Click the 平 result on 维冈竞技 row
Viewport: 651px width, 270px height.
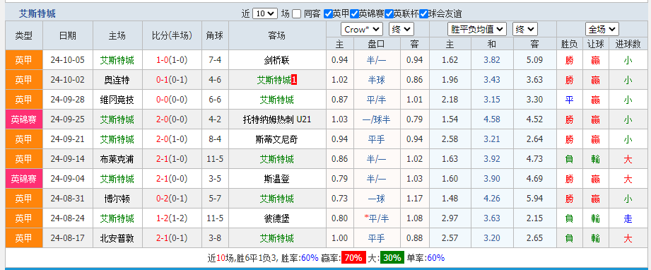[x=569, y=100]
